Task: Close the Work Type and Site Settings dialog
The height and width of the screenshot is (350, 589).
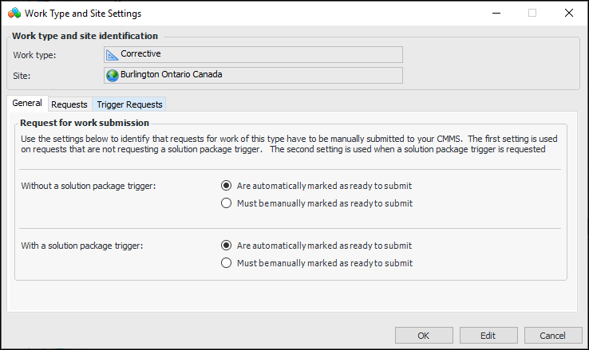Action: pos(568,14)
